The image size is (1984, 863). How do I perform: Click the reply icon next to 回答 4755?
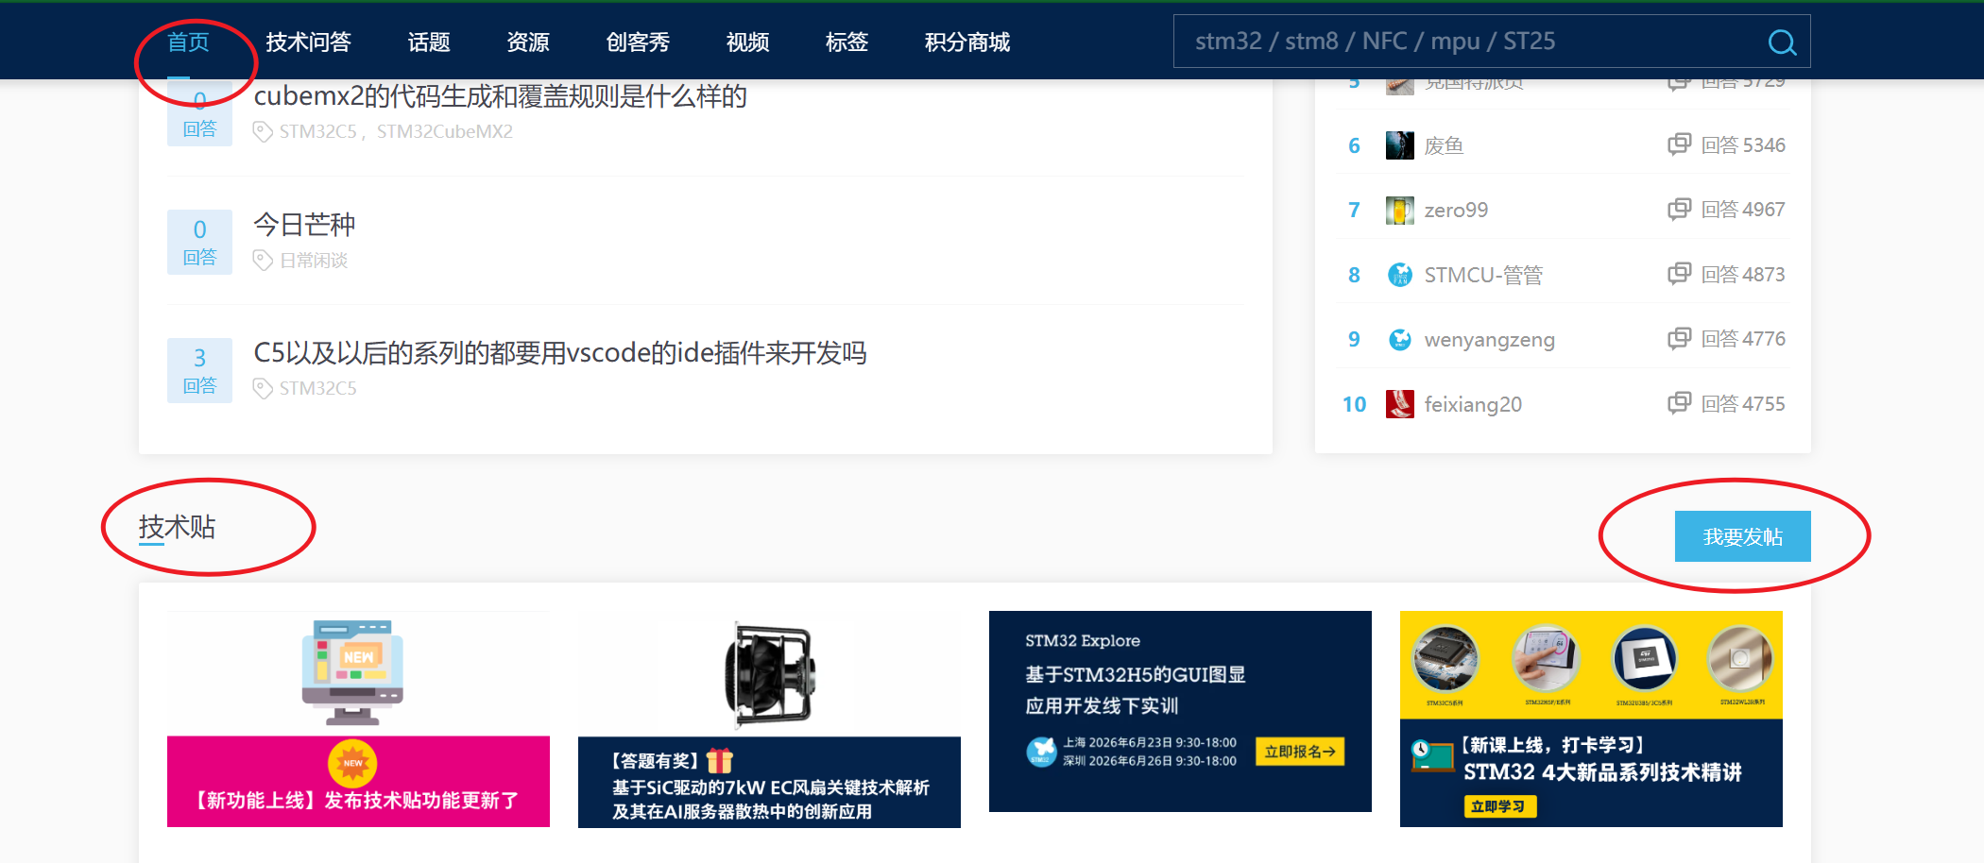pos(1679,403)
